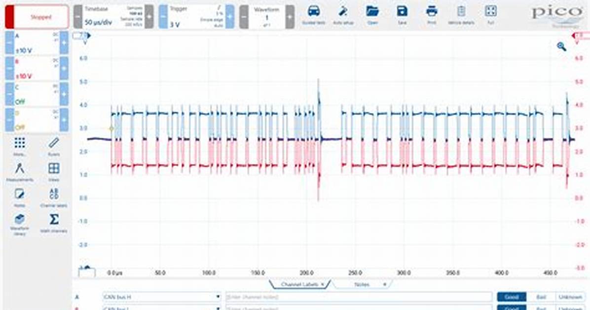Close the Channel Labels tab

323,284
